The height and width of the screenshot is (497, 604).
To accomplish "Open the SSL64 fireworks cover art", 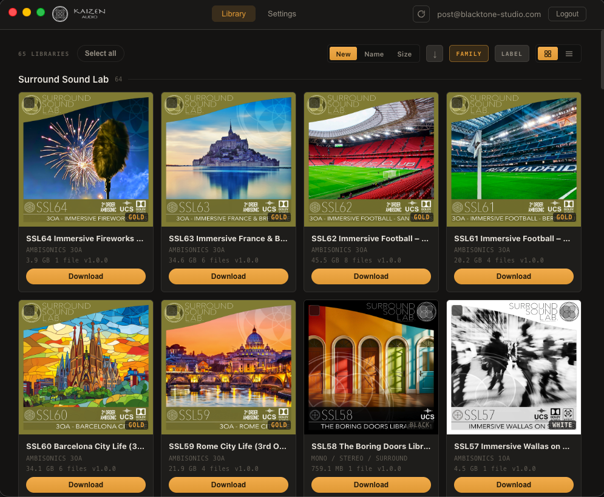I will click(86, 159).
